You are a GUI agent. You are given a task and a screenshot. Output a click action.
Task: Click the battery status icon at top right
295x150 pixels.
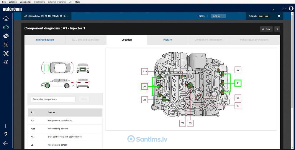click(285, 9)
